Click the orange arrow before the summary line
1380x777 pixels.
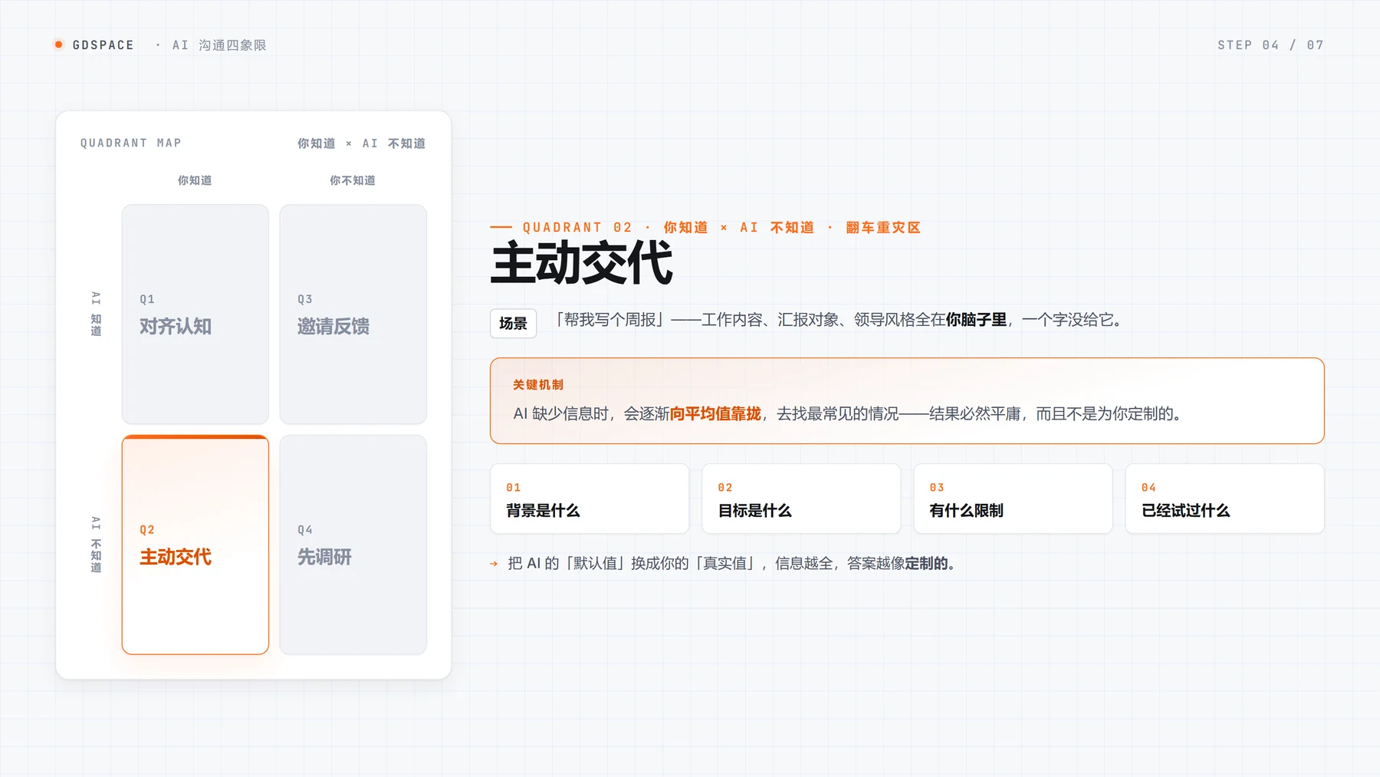[494, 564]
